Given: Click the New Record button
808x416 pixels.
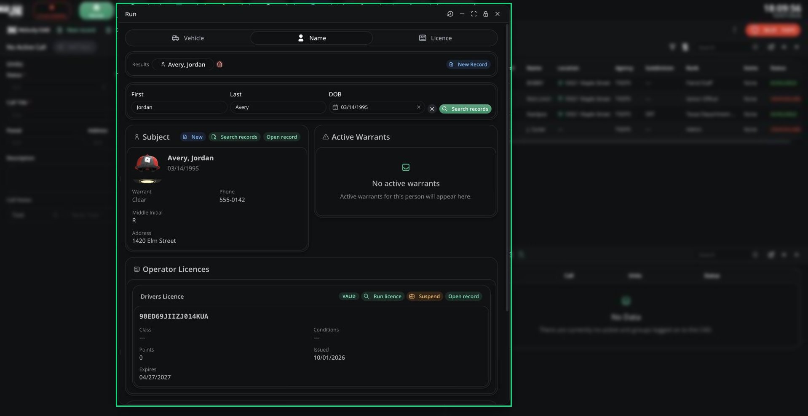Looking at the screenshot, I should click(468, 64).
